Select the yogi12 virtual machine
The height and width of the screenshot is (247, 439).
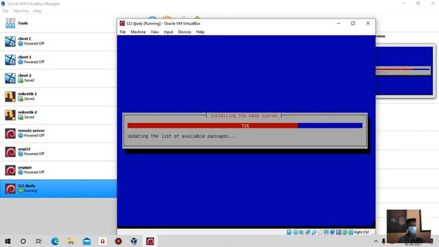58,152
